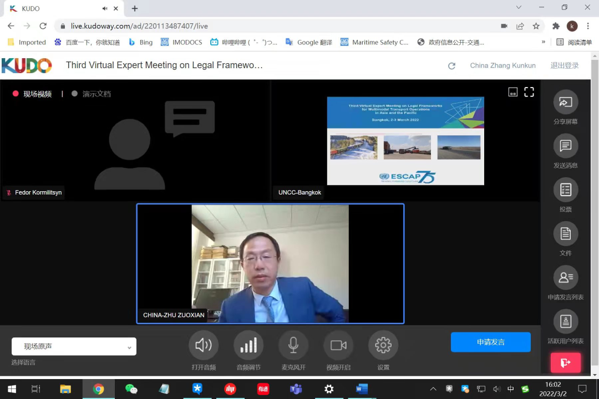Click the red leave meeting button
This screenshot has width=599, height=399.
click(x=565, y=363)
